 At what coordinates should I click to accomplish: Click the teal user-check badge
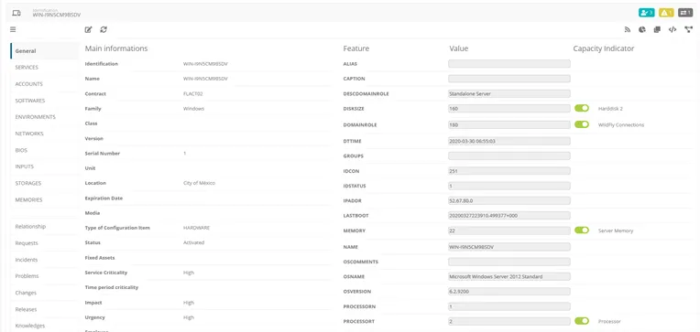647,13
